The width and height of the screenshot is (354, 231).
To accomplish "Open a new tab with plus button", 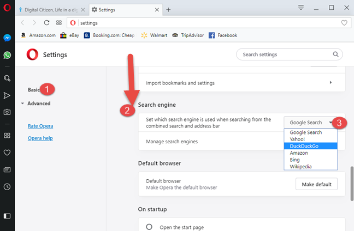I will (168, 10).
